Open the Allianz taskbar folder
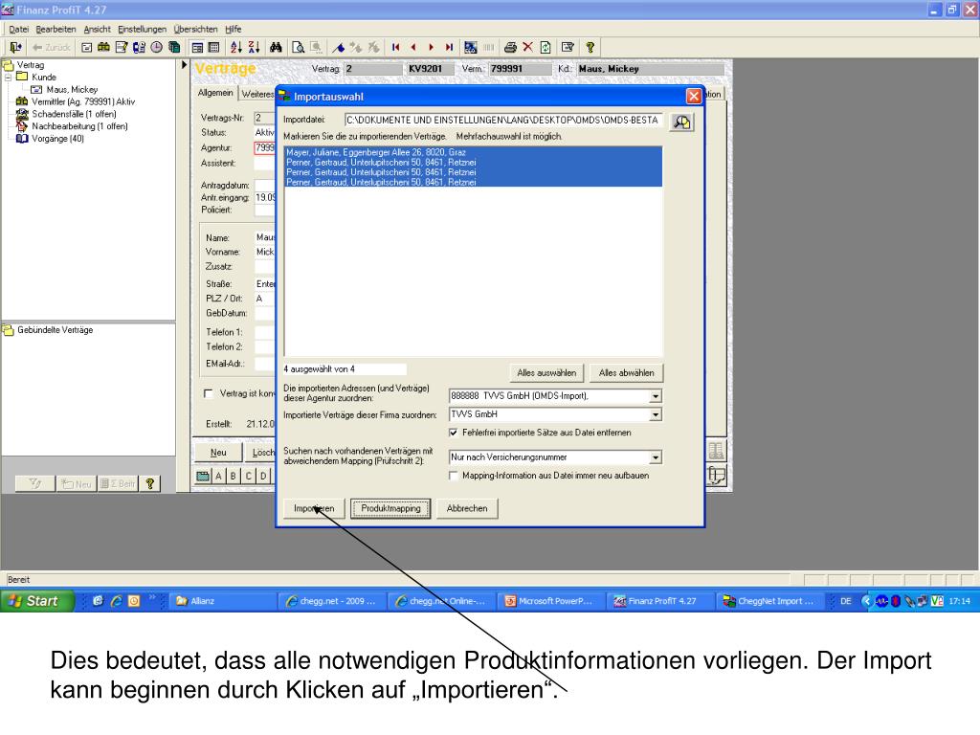 tap(223, 601)
